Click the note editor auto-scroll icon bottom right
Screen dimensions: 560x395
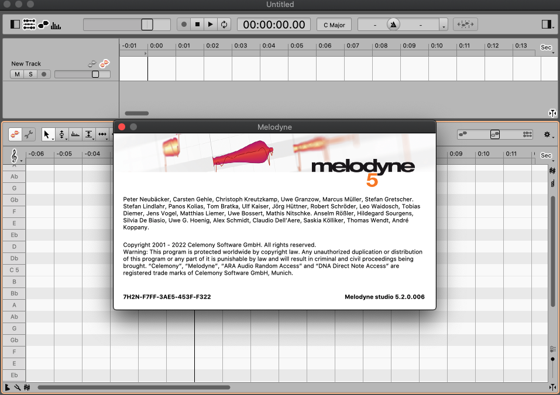point(552,387)
